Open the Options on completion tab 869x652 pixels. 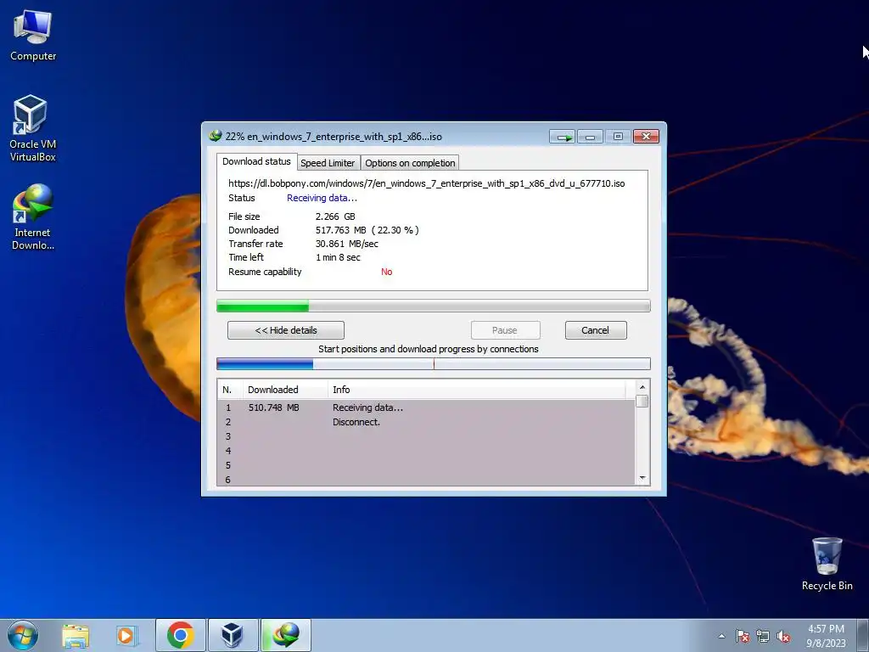[x=410, y=163]
